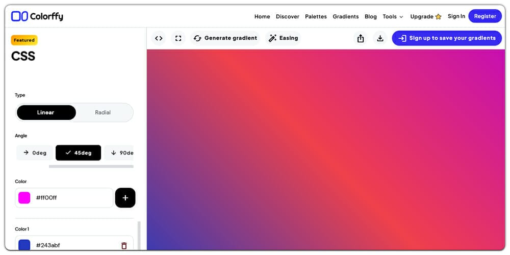510x255 pixels.
Task: Set angle to 0deg
Action: click(x=35, y=153)
